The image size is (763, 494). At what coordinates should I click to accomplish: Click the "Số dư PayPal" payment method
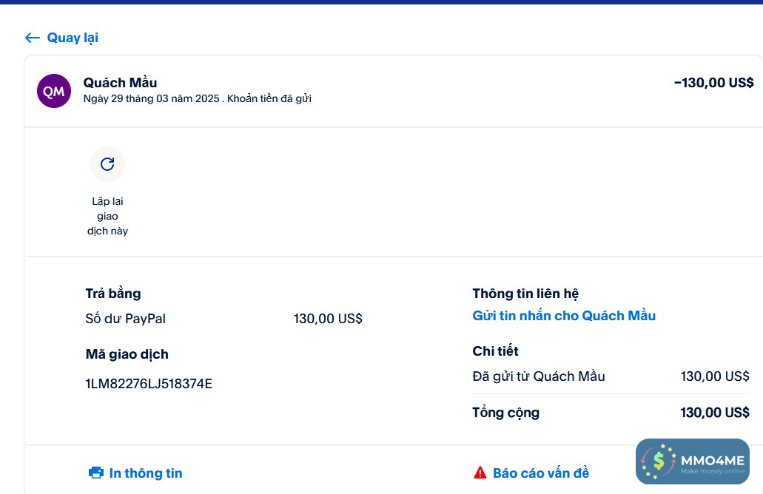pyautogui.click(x=126, y=319)
